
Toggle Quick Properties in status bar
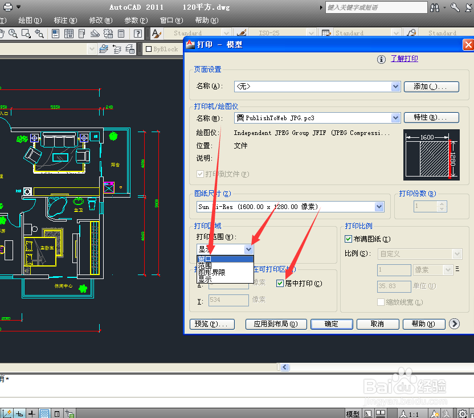coord(57,413)
